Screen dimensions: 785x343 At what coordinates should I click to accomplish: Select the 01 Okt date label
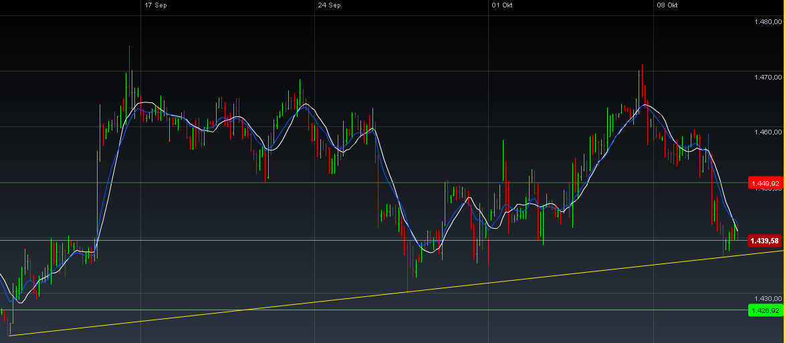[502, 5]
